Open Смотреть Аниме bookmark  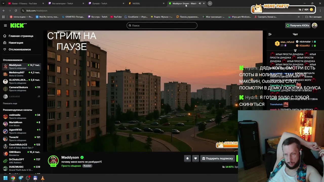click(x=266, y=17)
